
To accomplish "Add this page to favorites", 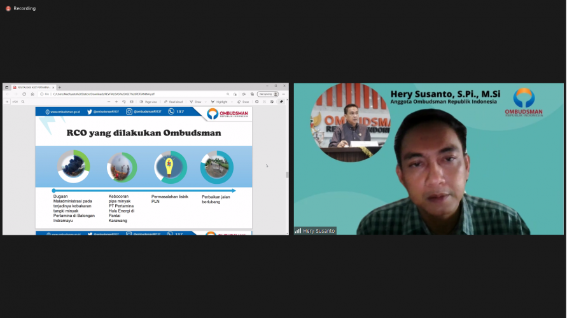I will tap(235, 94).
